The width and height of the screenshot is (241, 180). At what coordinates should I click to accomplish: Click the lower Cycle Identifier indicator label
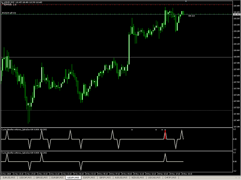coord(24,153)
